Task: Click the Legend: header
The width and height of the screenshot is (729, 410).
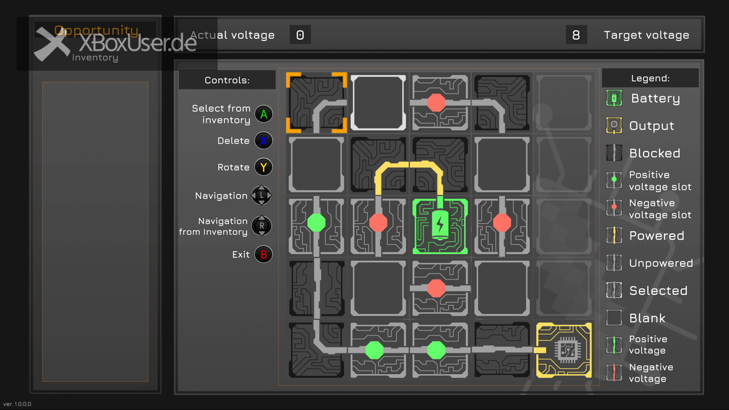Action: point(650,78)
